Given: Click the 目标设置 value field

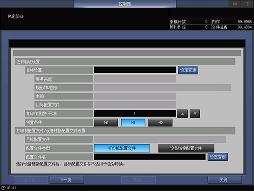Looking at the screenshot, I should (135, 70).
